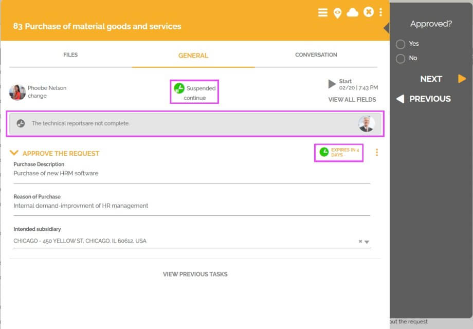This screenshot has width=473, height=329.
Task: Select the Yes radio button under Approved?
Action: (401, 44)
